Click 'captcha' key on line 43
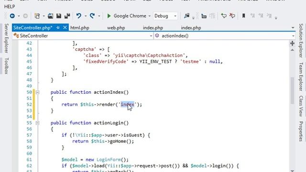 [x=84, y=49]
